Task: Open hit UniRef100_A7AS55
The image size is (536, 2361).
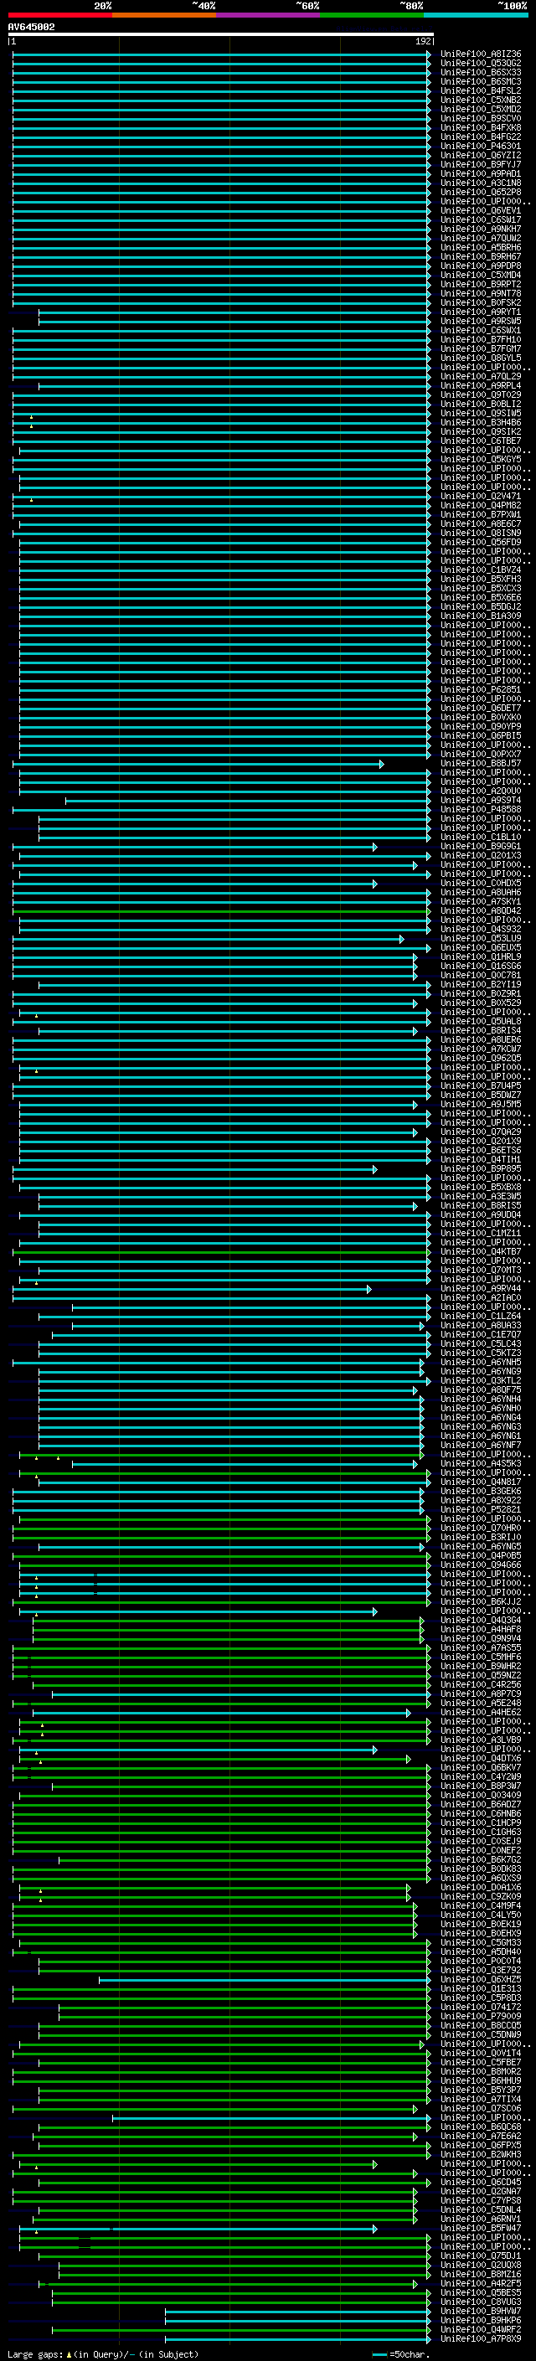Action: coord(481,1648)
